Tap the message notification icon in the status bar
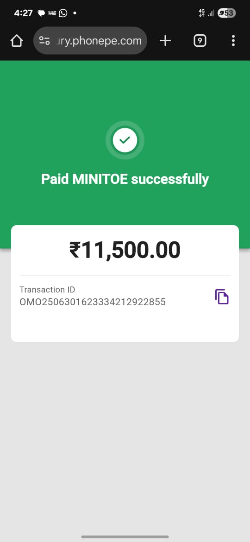Screen dimensions: 250x542 click(x=42, y=13)
